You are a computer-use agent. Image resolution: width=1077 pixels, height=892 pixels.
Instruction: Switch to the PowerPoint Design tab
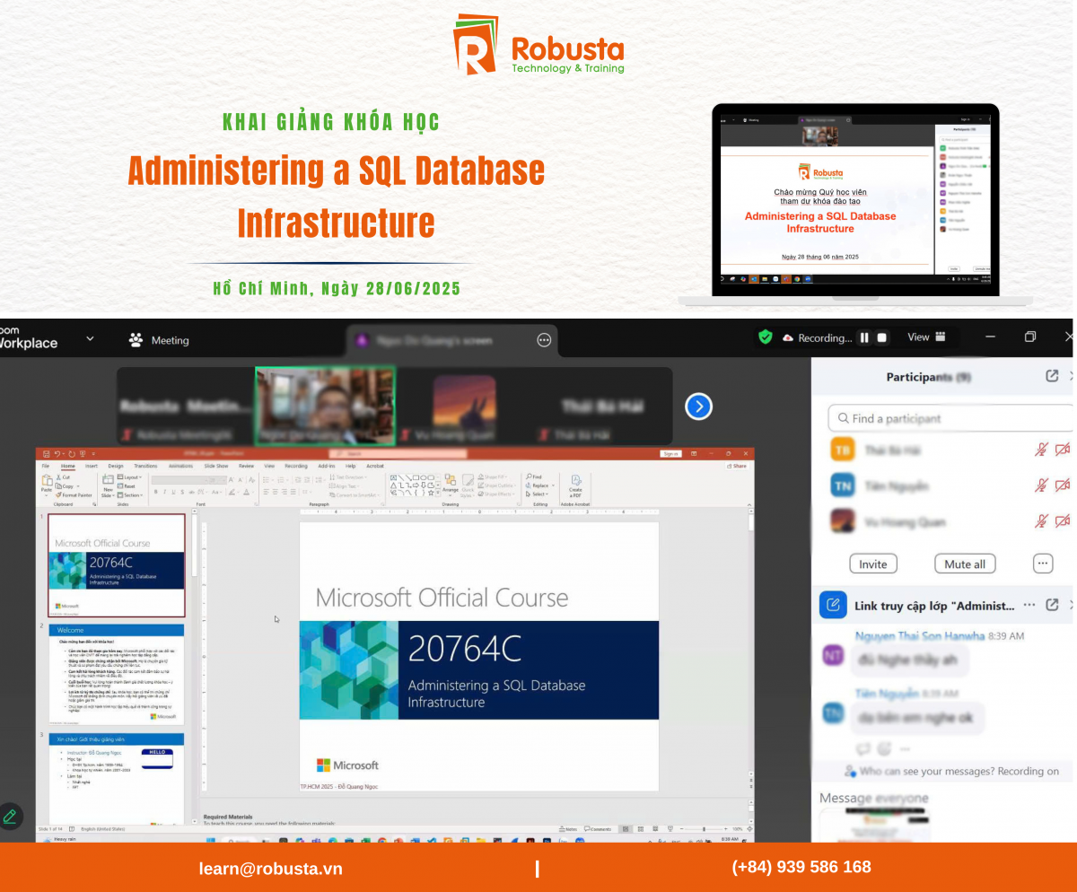pos(116,466)
